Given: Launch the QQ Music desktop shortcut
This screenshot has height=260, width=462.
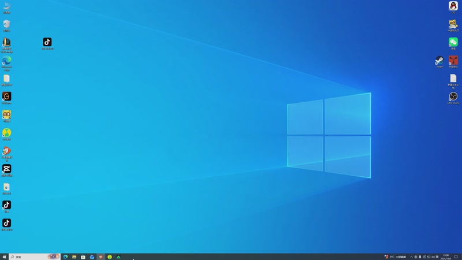Looking at the screenshot, I should [x=6, y=134].
